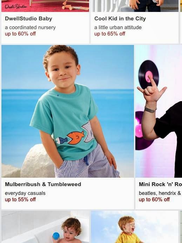Open the baby in bathtub sale image
This screenshot has height=243, width=182.
(x=45, y=227)
